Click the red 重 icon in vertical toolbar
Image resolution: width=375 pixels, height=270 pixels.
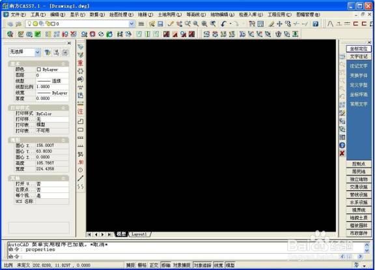(81, 63)
